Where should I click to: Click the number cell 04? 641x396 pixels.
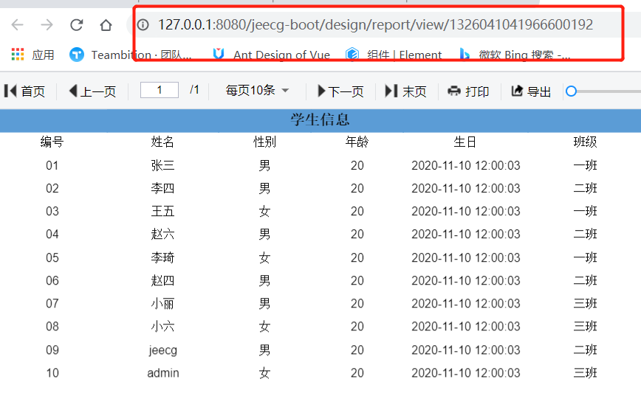coord(52,234)
